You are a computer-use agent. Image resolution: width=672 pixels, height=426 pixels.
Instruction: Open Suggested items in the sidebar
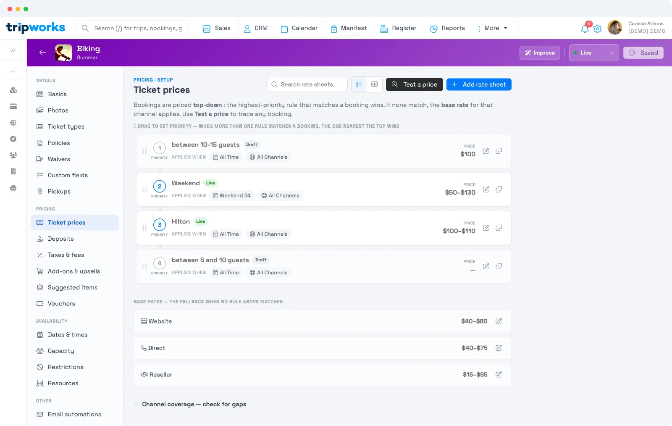point(75,287)
